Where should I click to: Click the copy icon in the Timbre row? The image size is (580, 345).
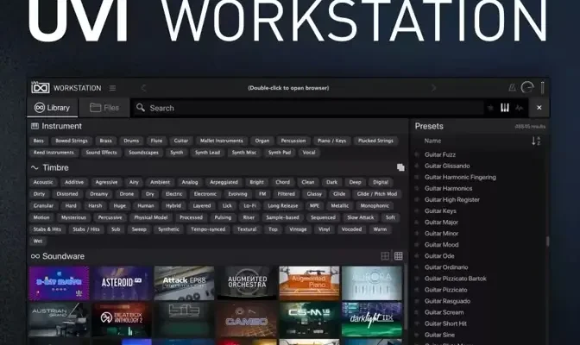pyautogui.click(x=400, y=167)
